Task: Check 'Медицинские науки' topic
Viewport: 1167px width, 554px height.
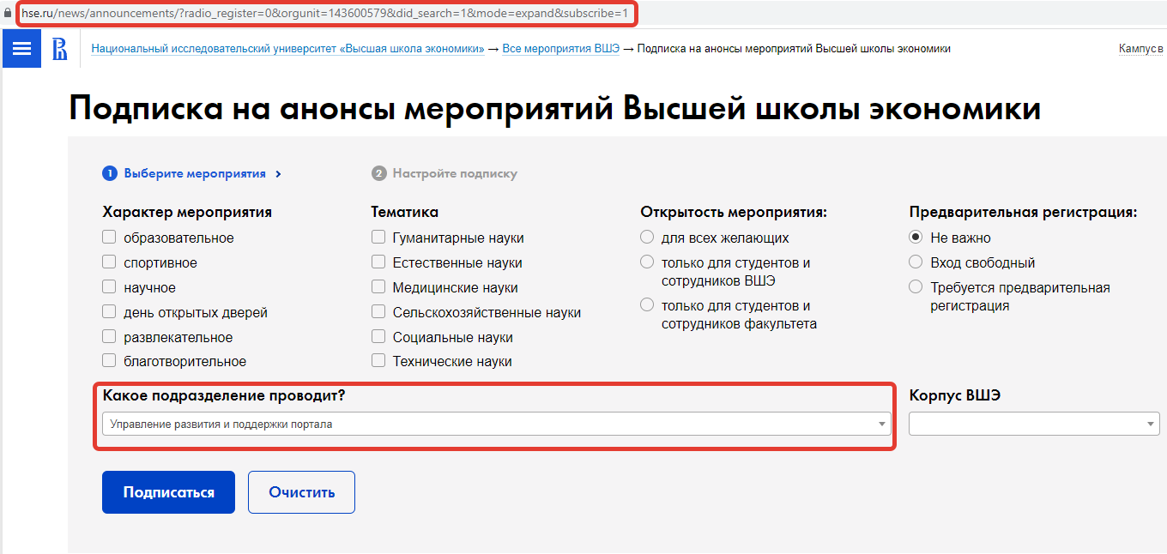Action: pos(378,287)
